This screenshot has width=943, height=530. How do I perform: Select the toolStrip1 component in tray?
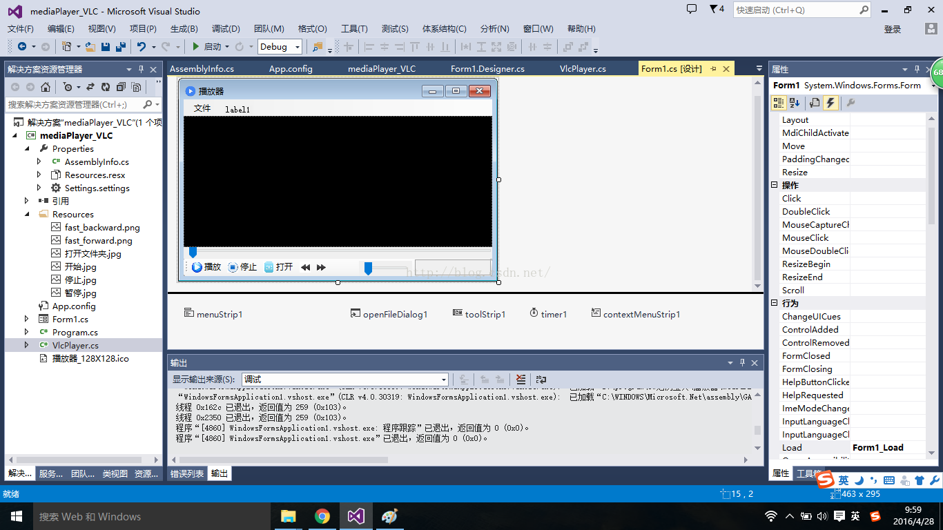[x=479, y=314]
